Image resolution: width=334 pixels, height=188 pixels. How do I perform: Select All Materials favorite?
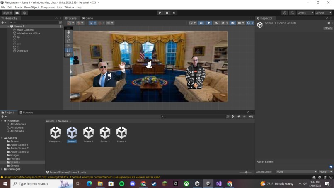[18, 124]
